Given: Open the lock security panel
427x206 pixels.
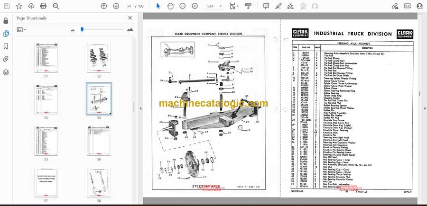Looking at the screenshot, I should pos(6,21).
